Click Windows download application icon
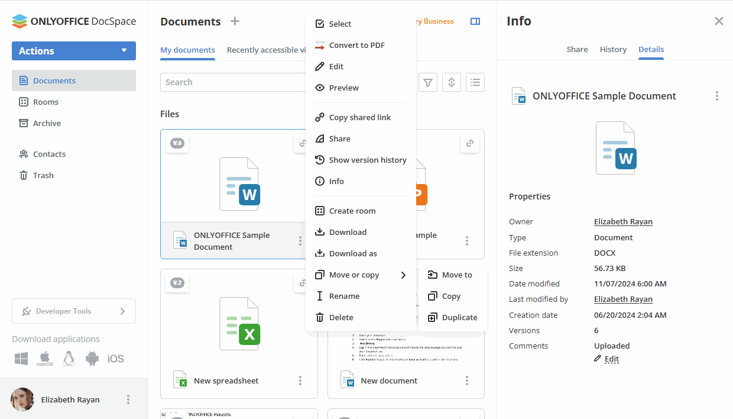The image size is (733, 419). [x=22, y=359]
